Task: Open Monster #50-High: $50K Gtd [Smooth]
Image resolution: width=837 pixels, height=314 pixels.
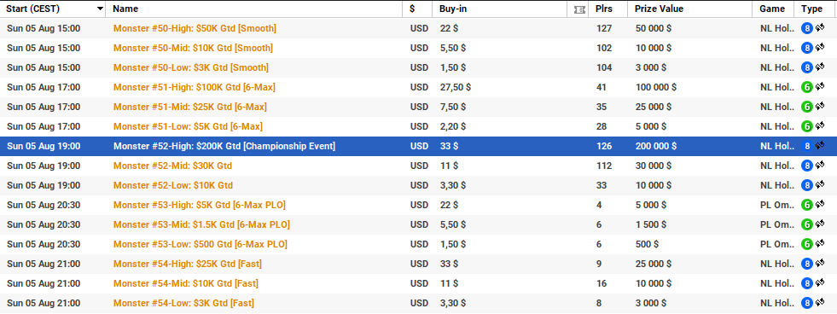Action: (x=195, y=28)
